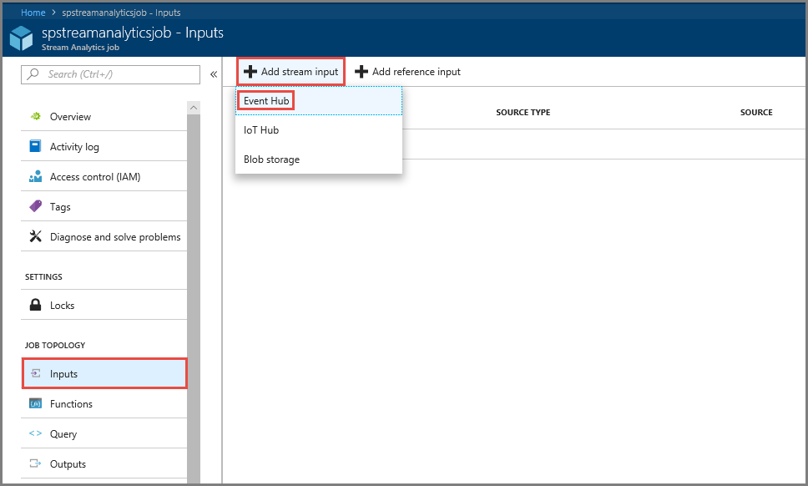Choose Event Hub from the input menu
Image resolution: width=808 pixels, height=486 pixels.
click(265, 100)
